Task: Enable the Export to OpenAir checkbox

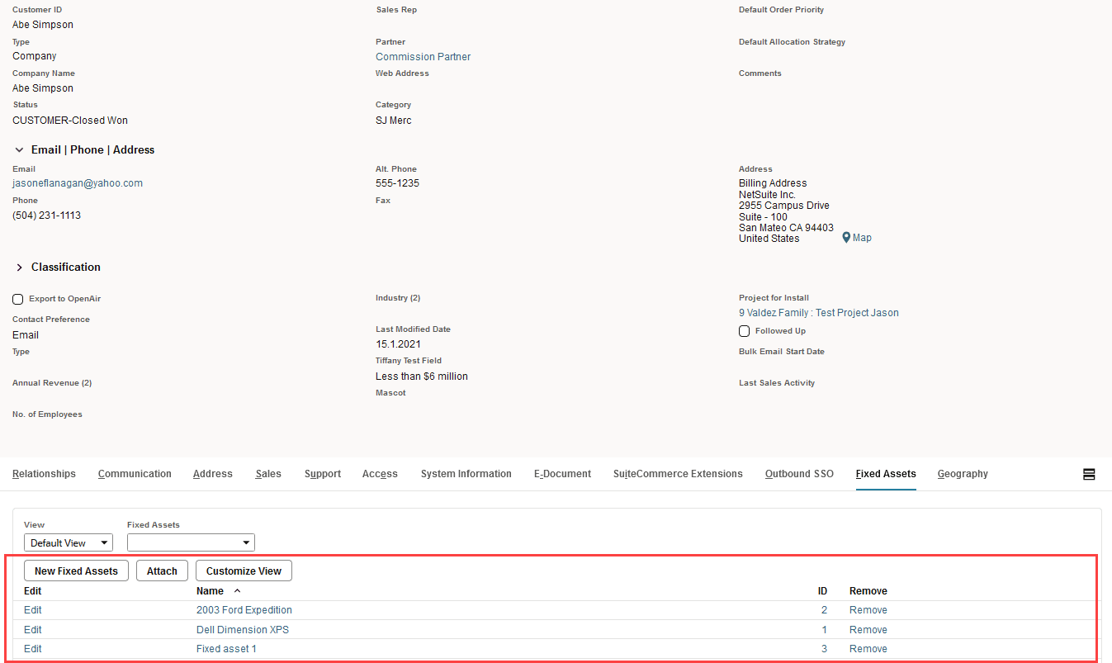Action: coord(17,299)
